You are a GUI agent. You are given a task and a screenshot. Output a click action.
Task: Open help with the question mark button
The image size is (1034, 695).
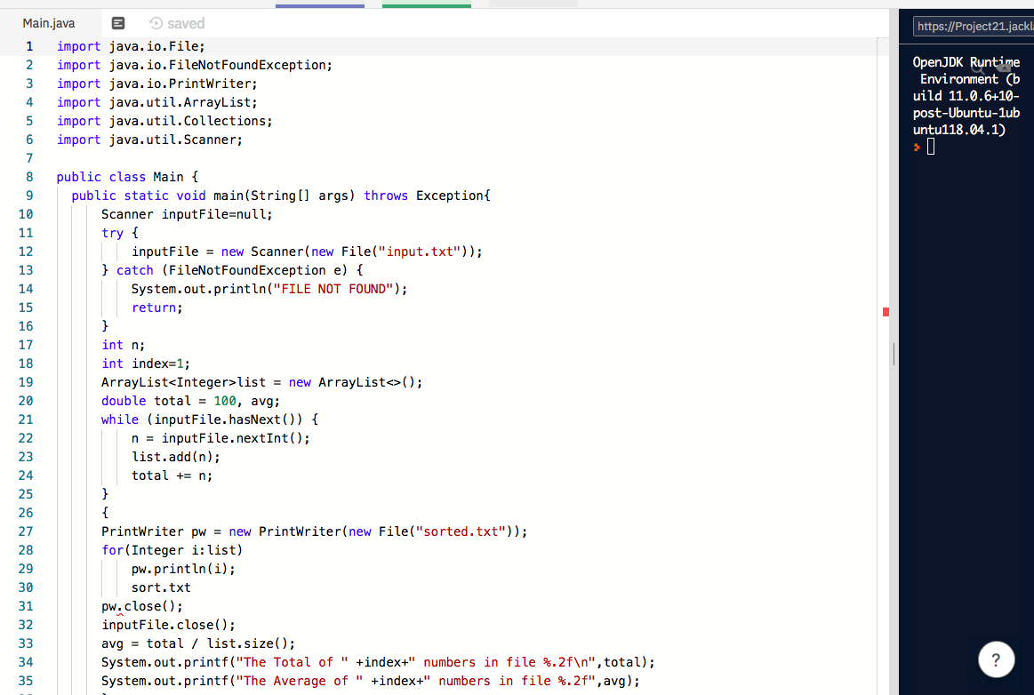[996, 659]
